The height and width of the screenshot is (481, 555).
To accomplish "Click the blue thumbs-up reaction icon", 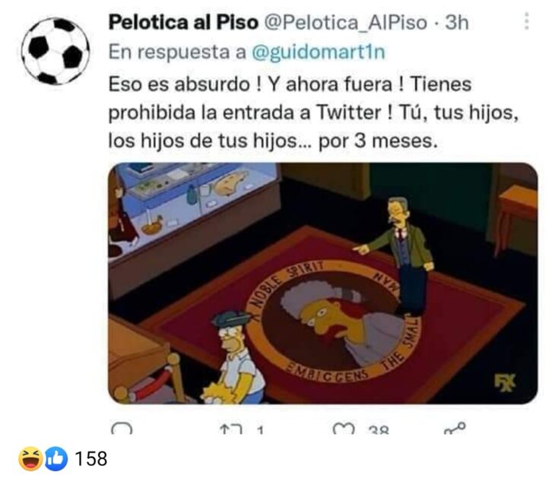I will tap(55, 459).
